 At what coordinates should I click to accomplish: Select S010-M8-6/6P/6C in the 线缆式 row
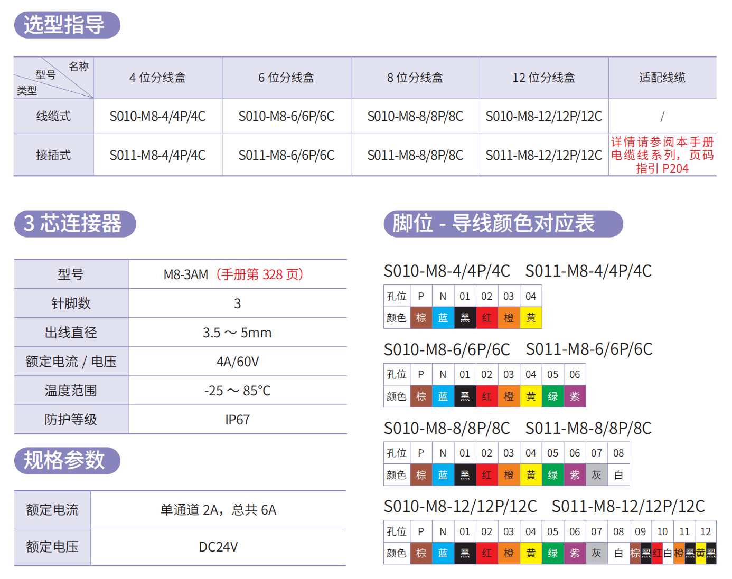[x=286, y=116]
